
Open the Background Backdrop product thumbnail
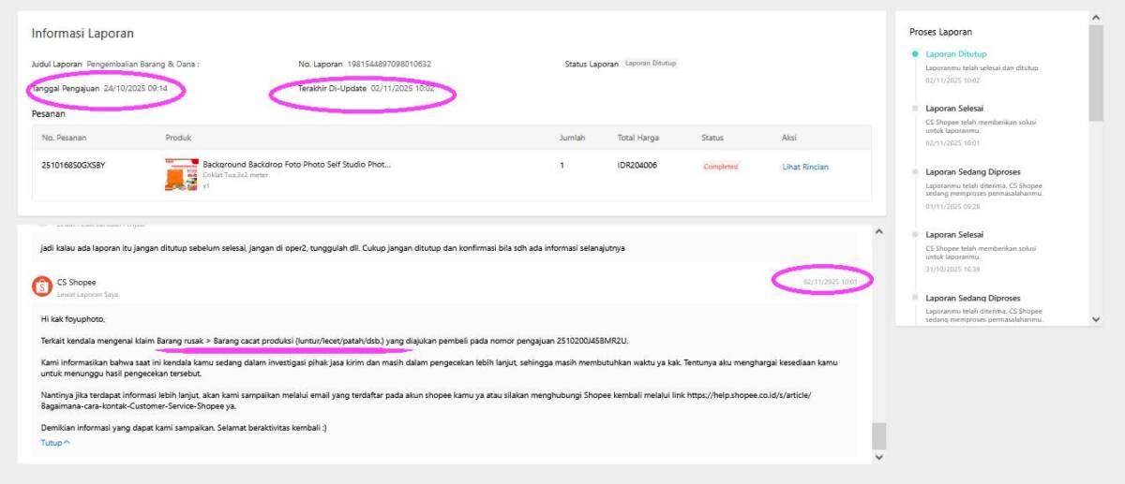[181, 175]
